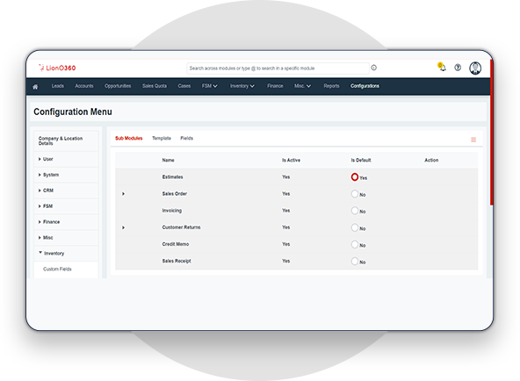Open Leads in navigation bar
This screenshot has height=381, width=520.
58,86
